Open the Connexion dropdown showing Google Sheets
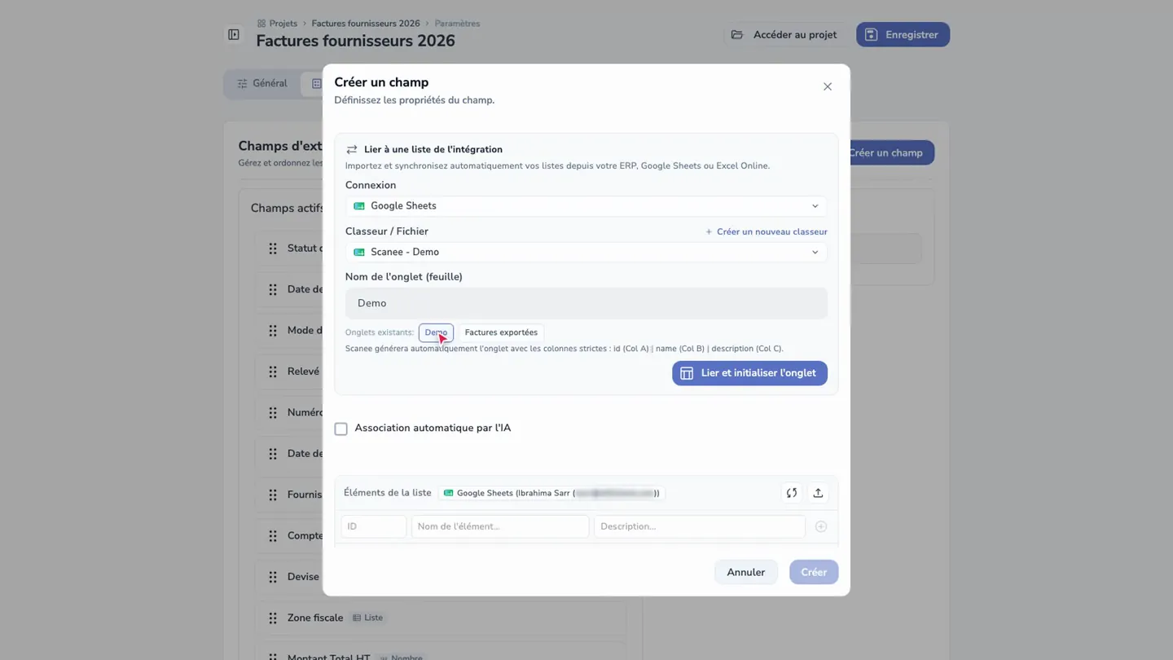 point(586,206)
